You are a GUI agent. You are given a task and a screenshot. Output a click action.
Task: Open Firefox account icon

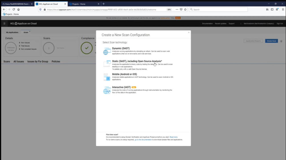click(x=277, y=10)
